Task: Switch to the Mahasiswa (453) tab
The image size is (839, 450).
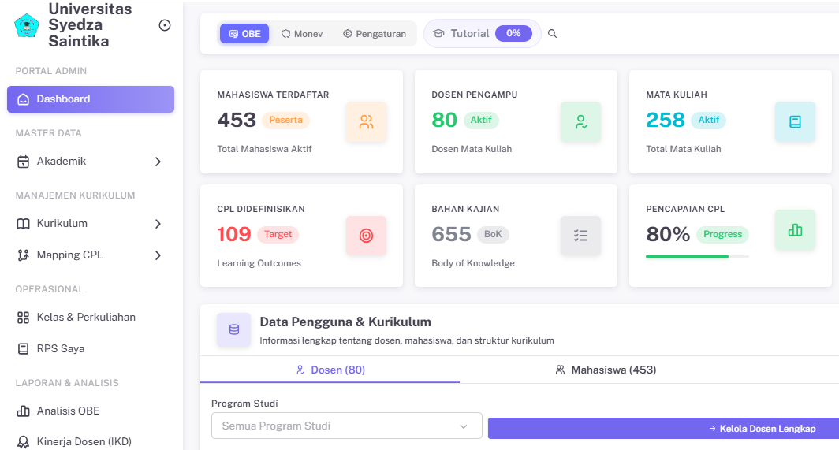Action: (606, 370)
